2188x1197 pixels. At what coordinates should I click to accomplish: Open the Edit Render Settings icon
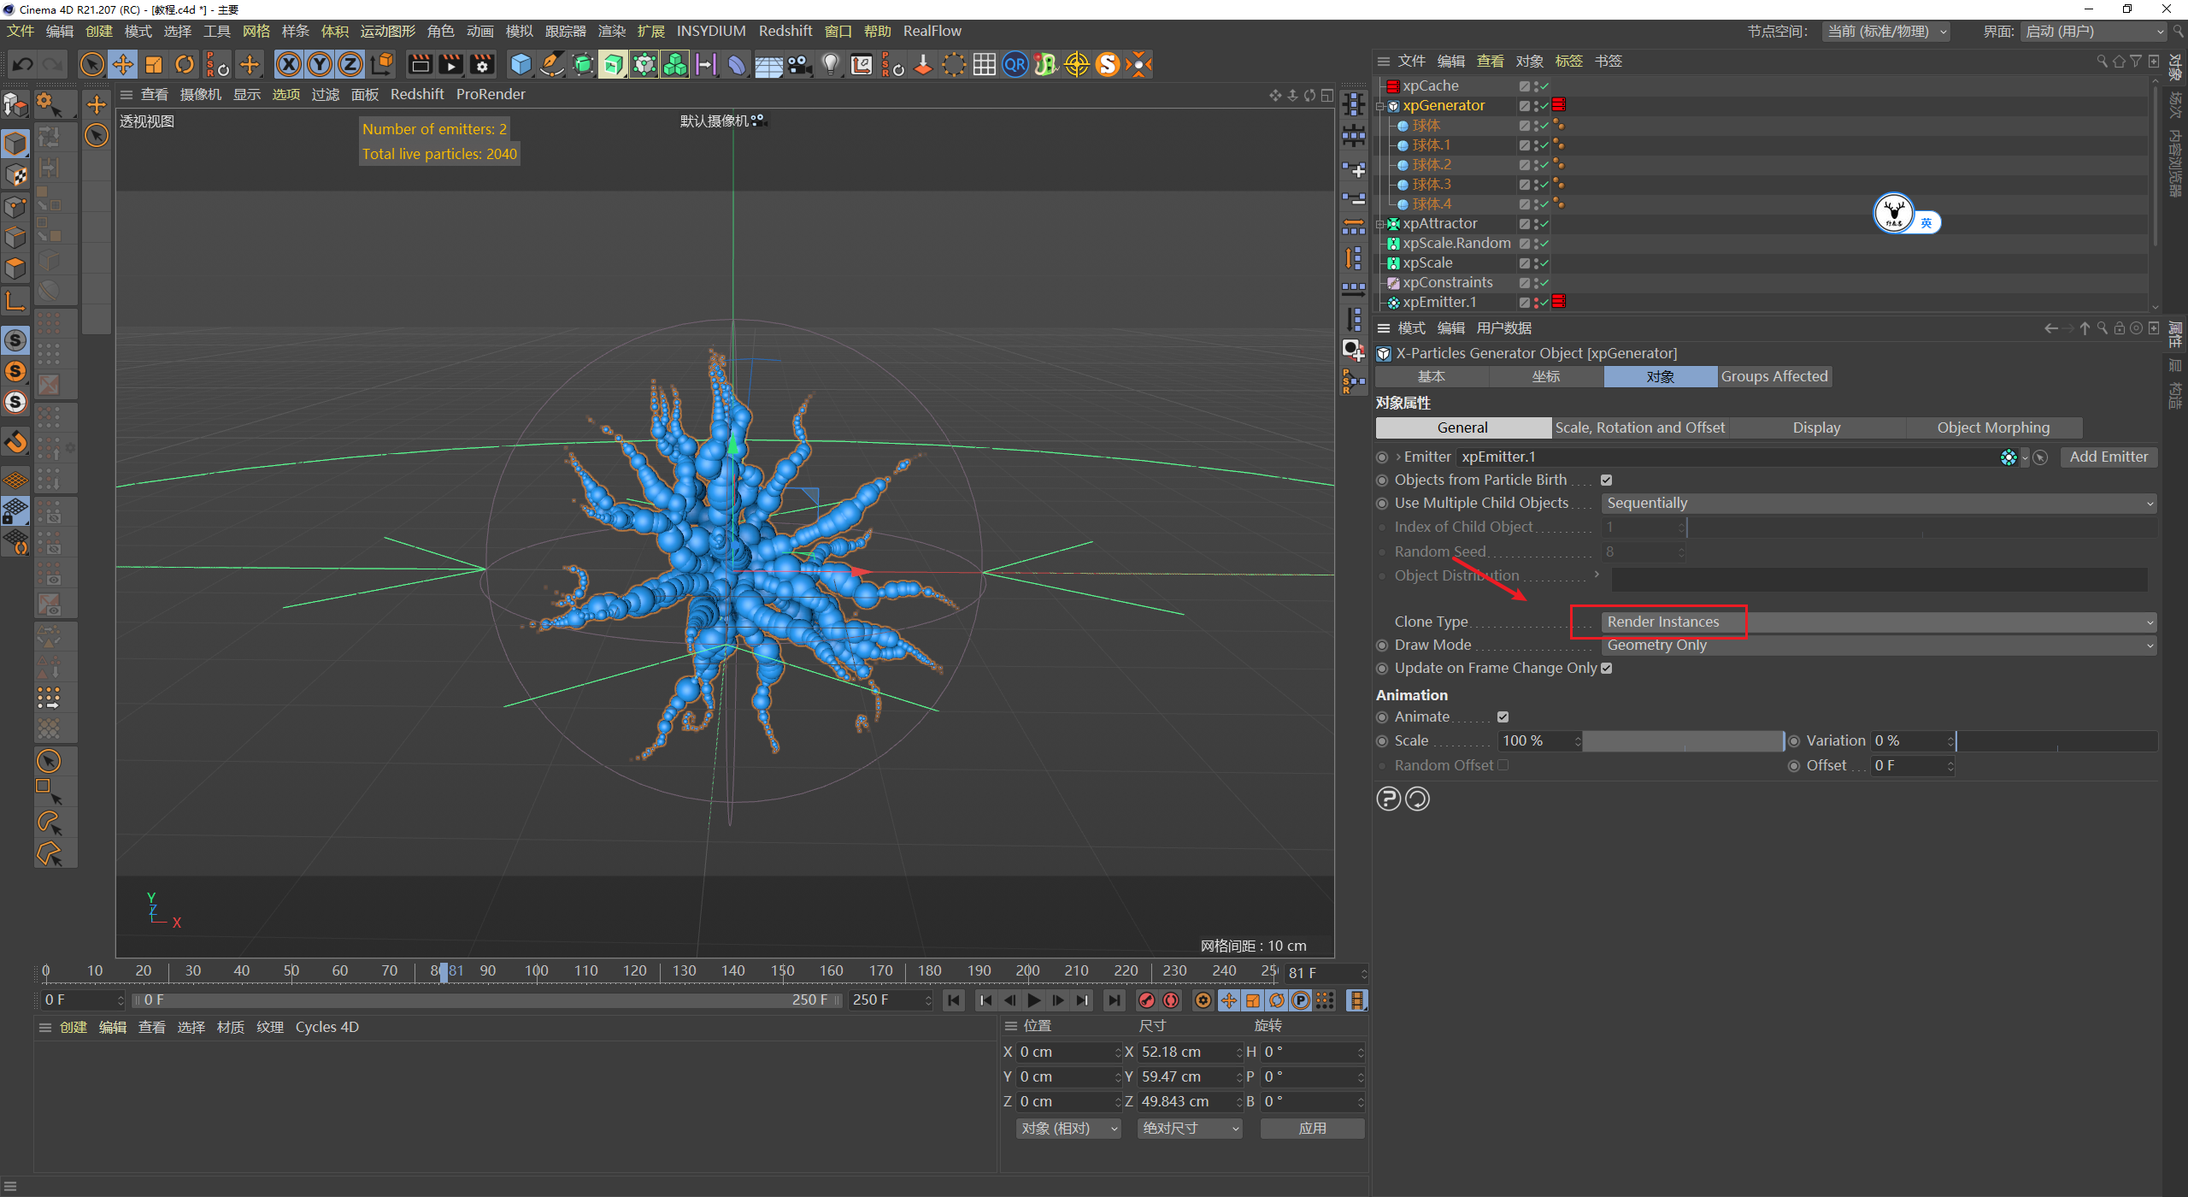tap(482, 64)
